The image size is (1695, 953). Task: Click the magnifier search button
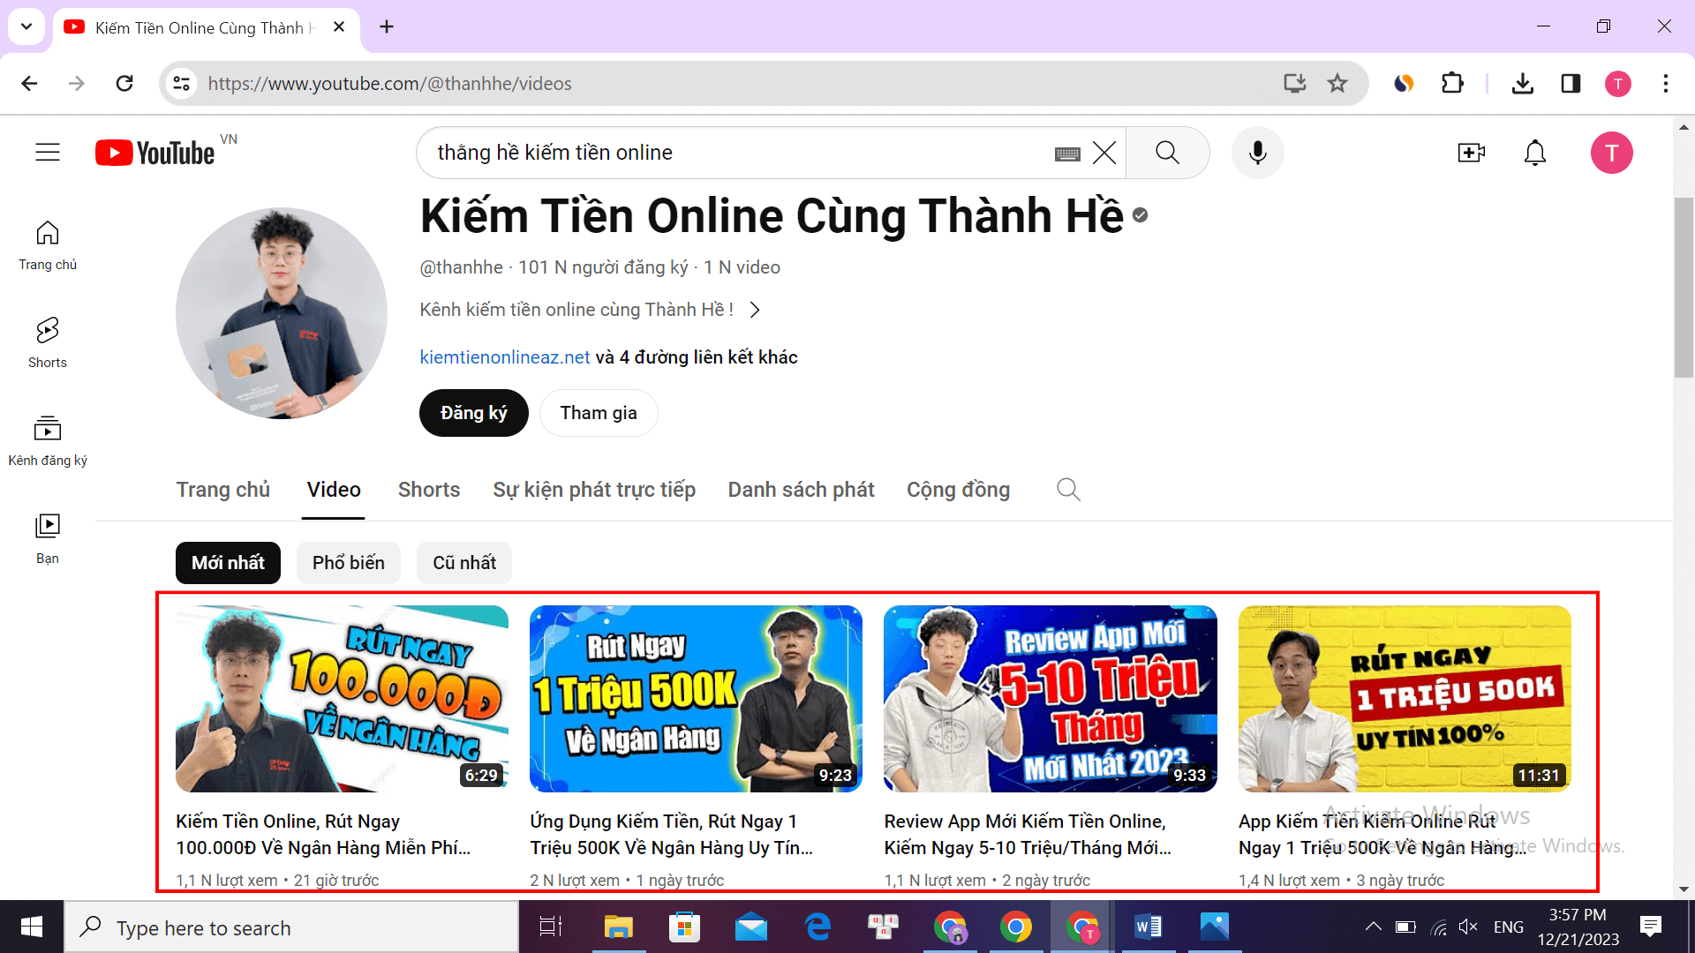(x=1167, y=153)
